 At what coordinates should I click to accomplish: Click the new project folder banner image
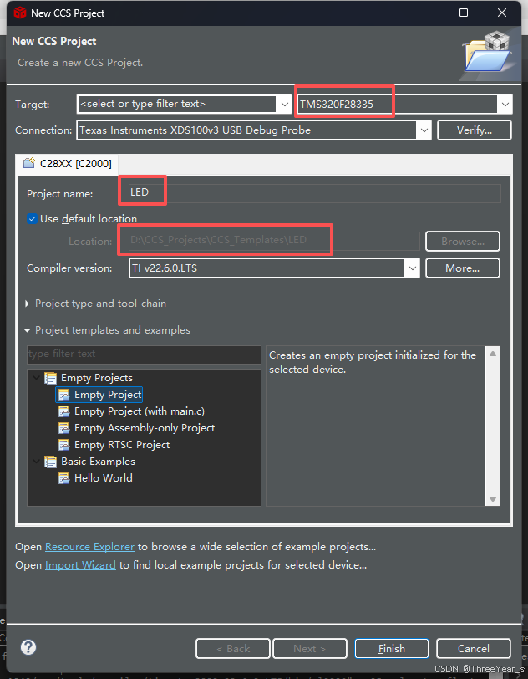[x=488, y=53]
